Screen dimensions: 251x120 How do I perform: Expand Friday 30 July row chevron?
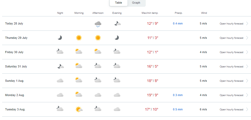point(247,52)
